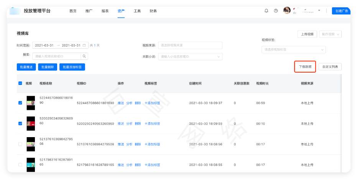357x179 pixels.
Task: Click the 创建广告 button
Action: point(341,11)
